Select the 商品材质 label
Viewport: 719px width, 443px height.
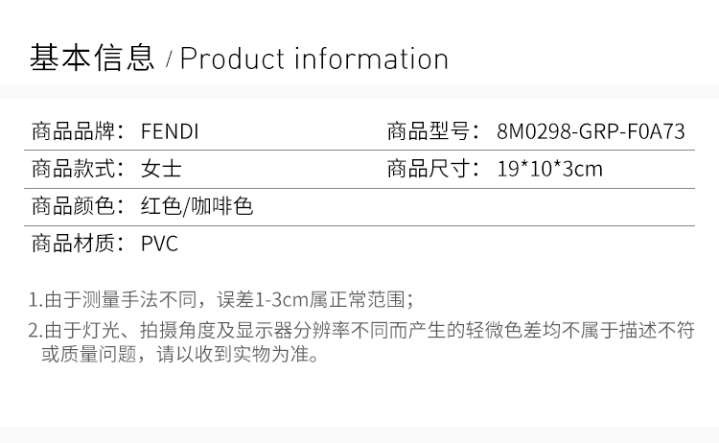click(78, 243)
